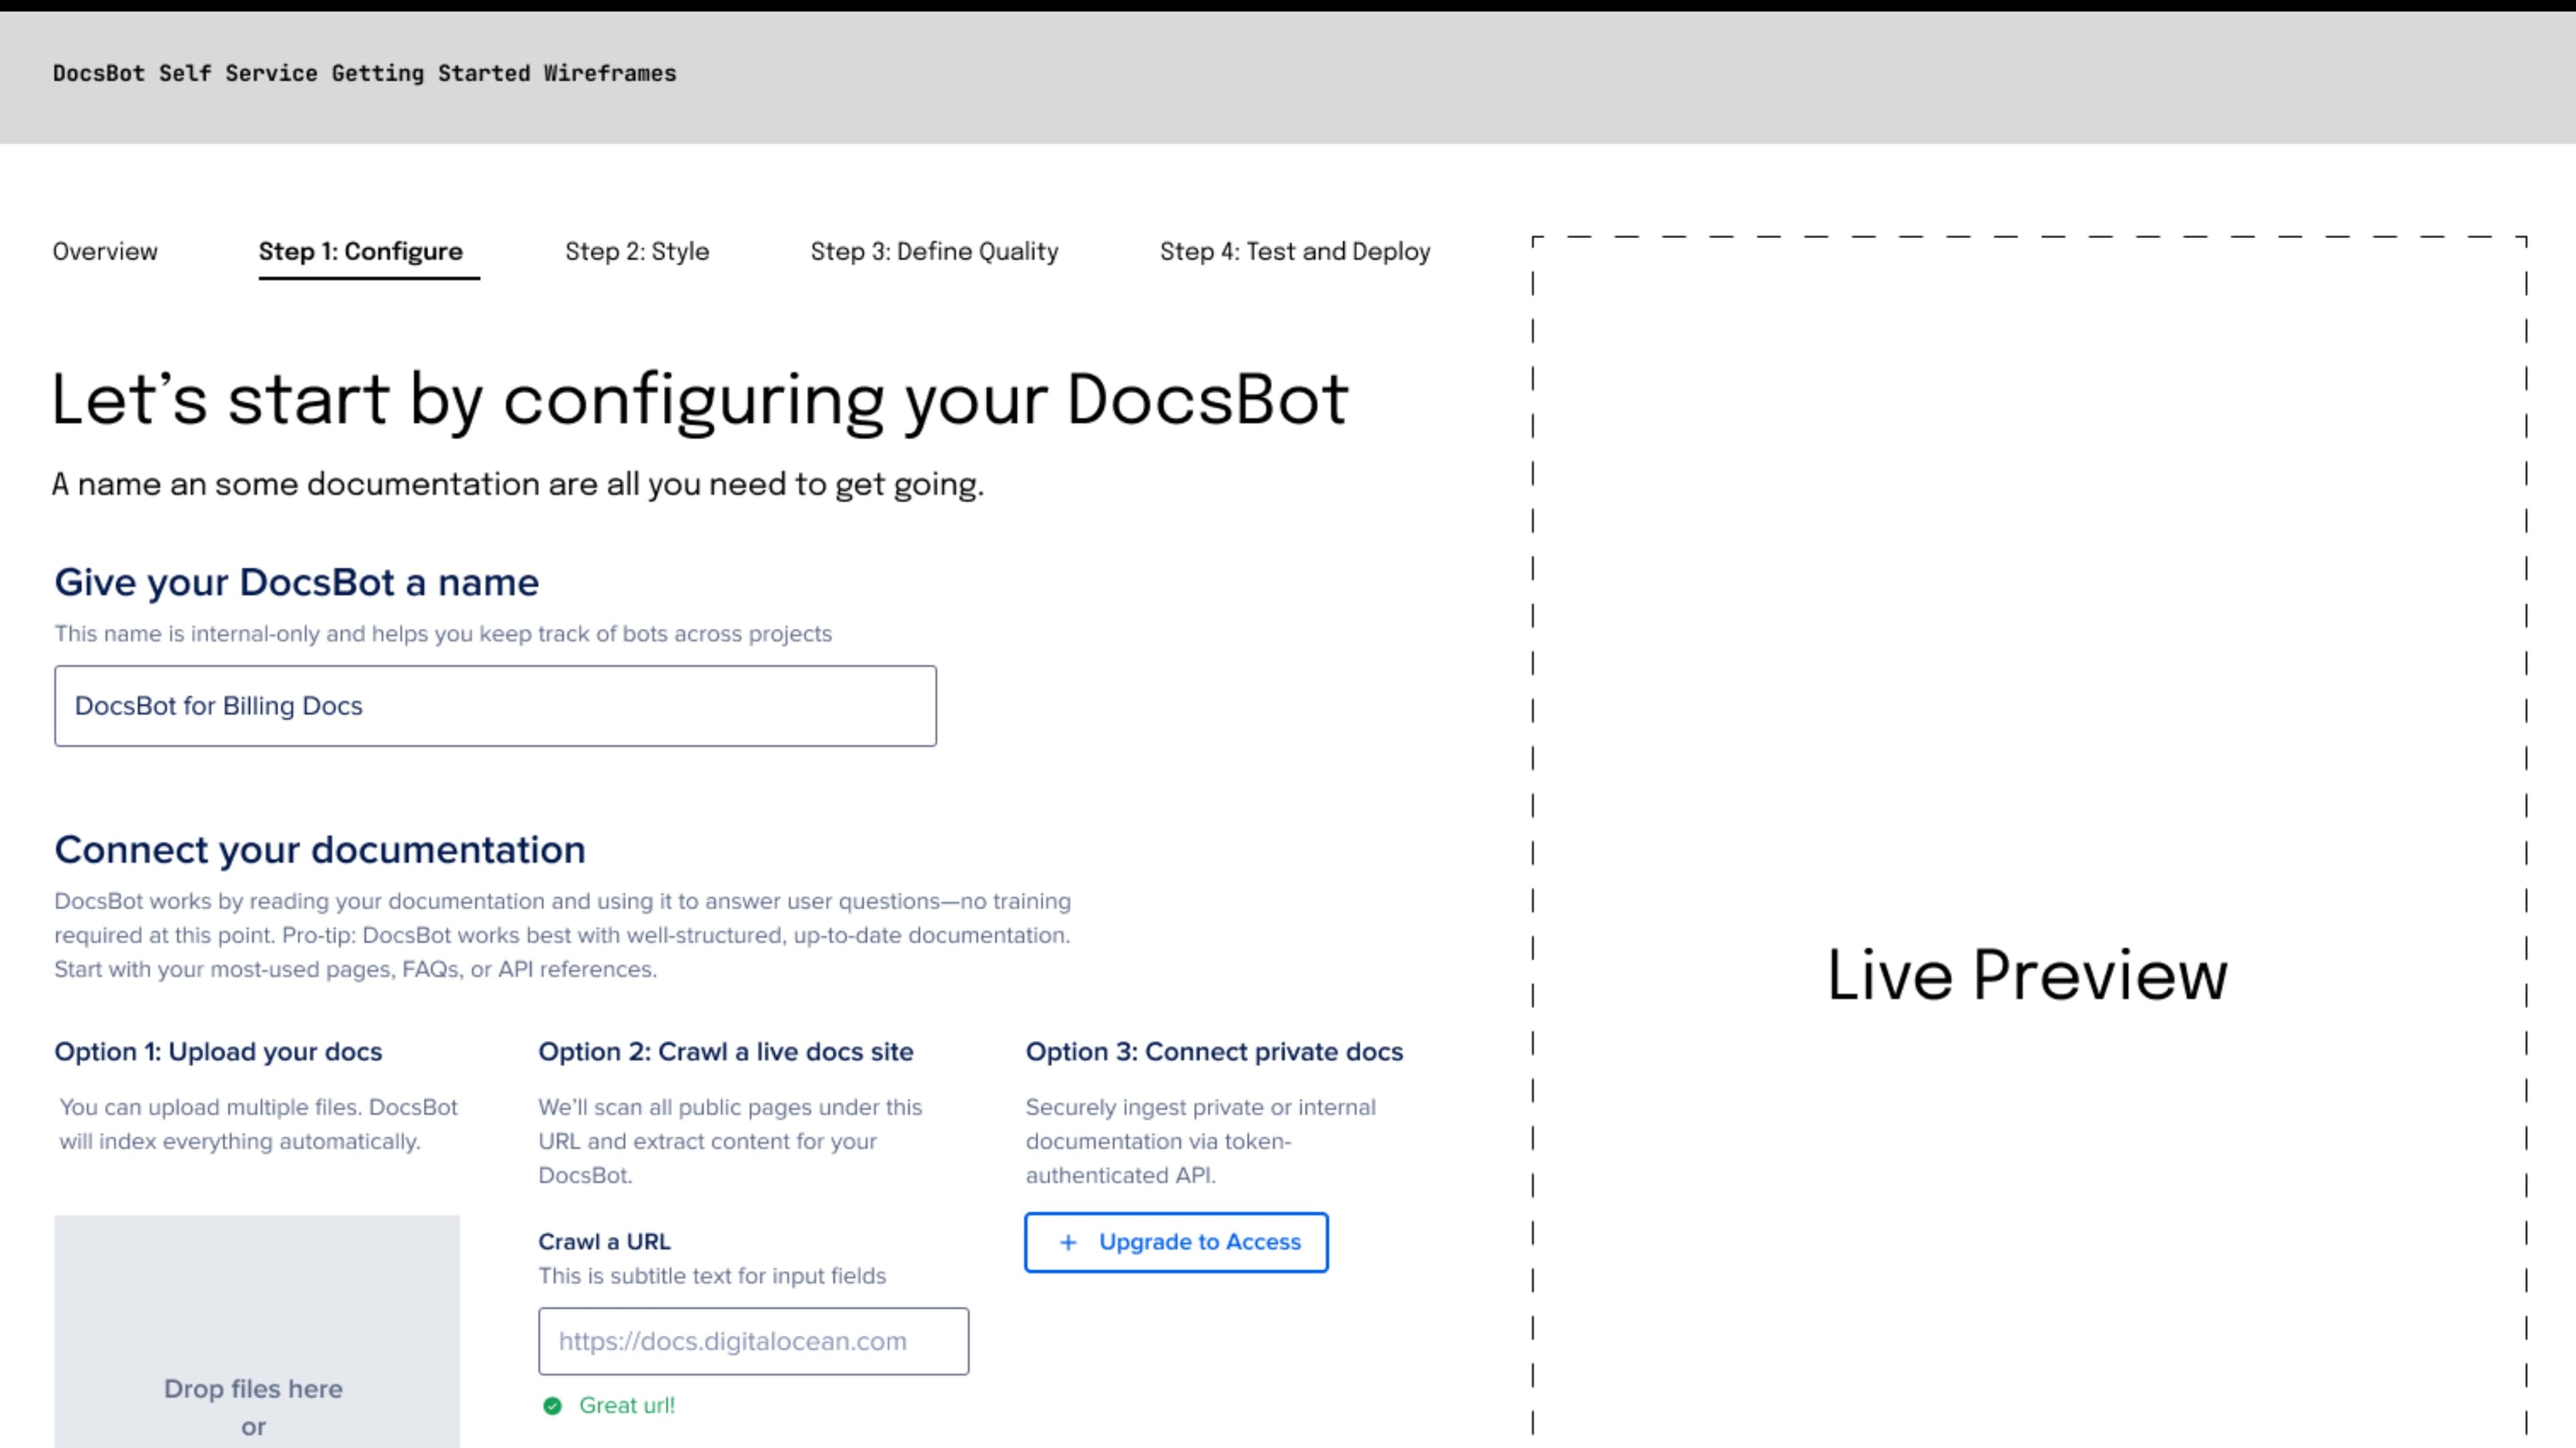Click the DocsBot name input field
The width and height of the screenshot is (2576, 1448).
pos(496,705)
